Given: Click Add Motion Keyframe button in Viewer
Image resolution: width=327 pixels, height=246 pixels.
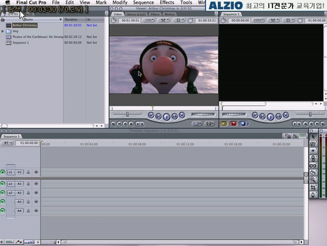Looking at the screenshot, I should coord(125,124).
